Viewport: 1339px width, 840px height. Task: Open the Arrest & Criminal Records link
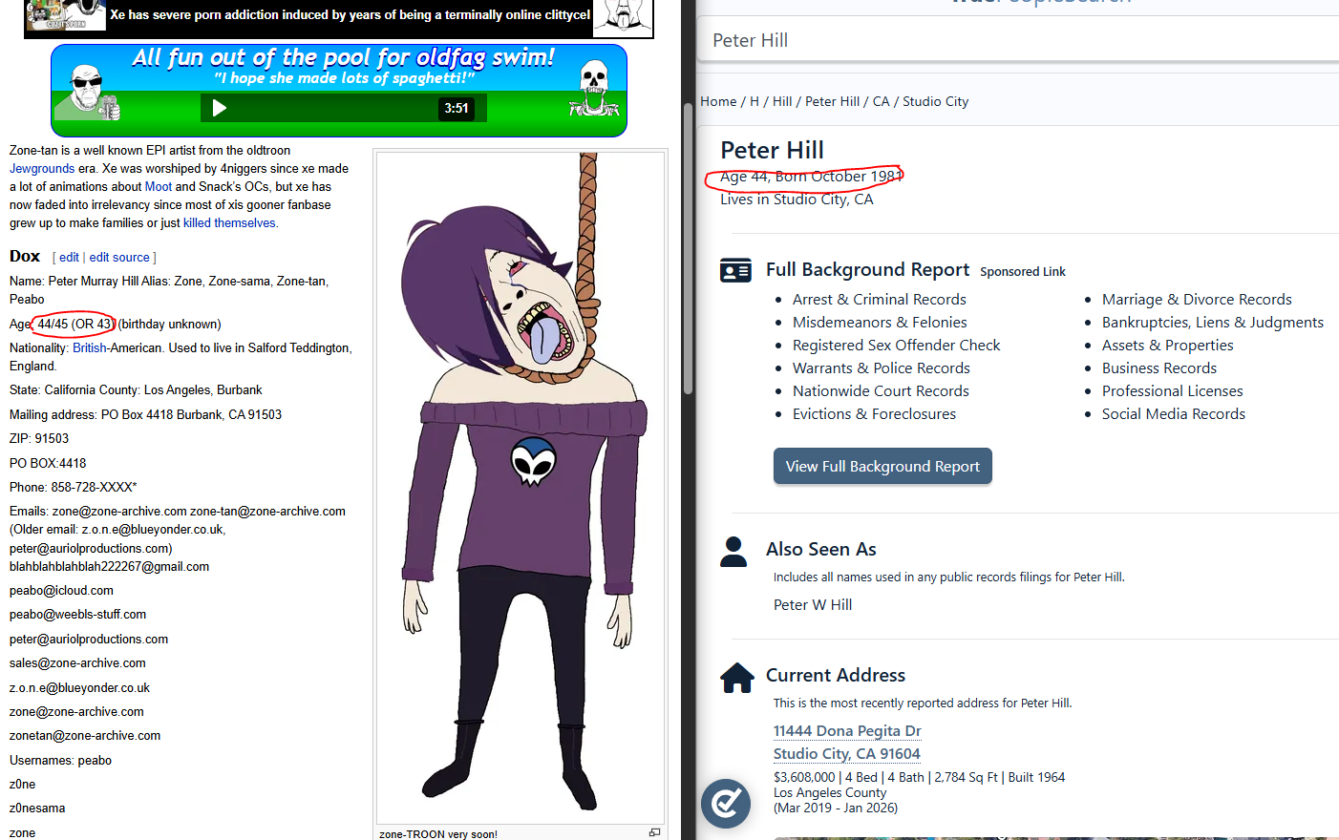(879, 300)
